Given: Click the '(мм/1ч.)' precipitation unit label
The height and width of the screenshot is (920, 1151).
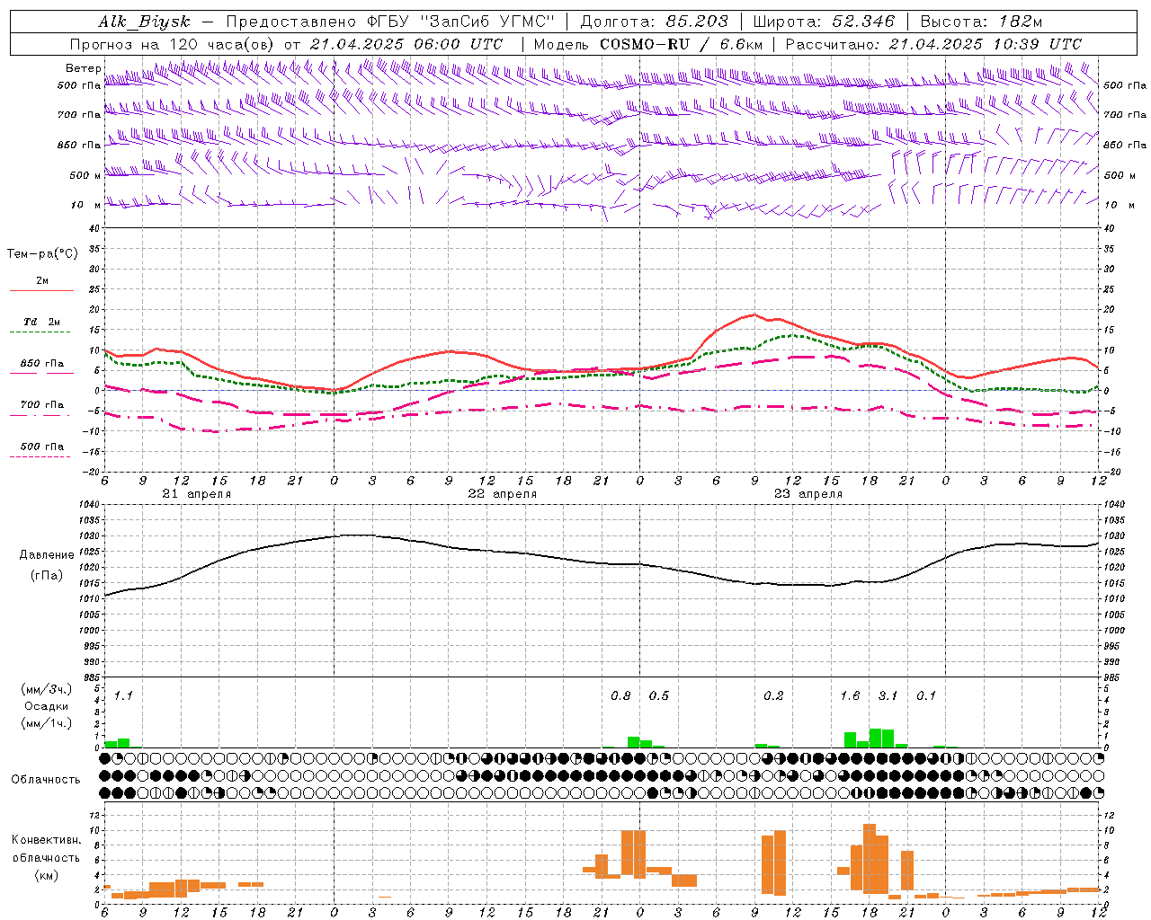Looking at the screenshot, I should click(x=47, y=723).
